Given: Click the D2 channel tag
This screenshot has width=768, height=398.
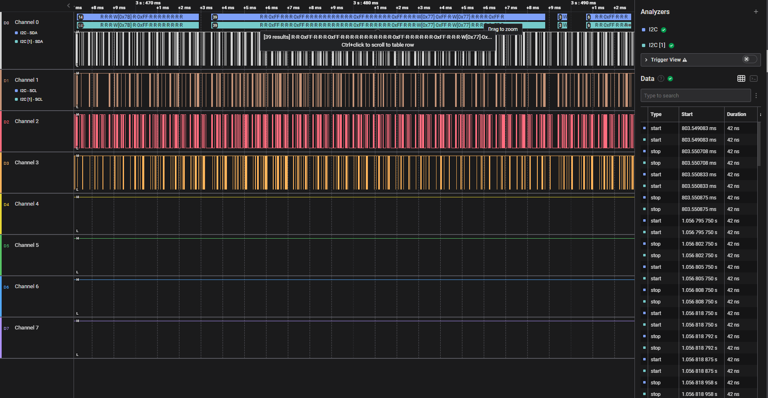Looking at the screenshot, I should pos(6,122).
